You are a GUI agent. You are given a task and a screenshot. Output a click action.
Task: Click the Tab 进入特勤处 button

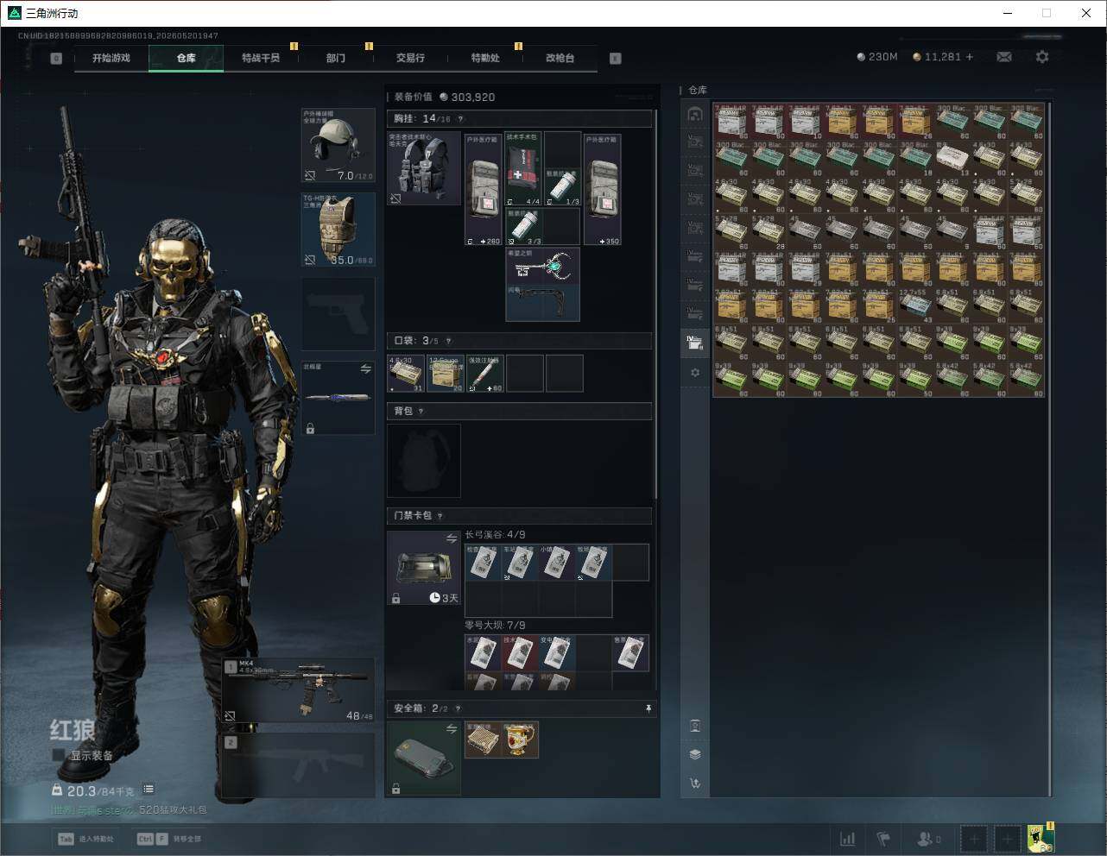[x=85, y=839]
